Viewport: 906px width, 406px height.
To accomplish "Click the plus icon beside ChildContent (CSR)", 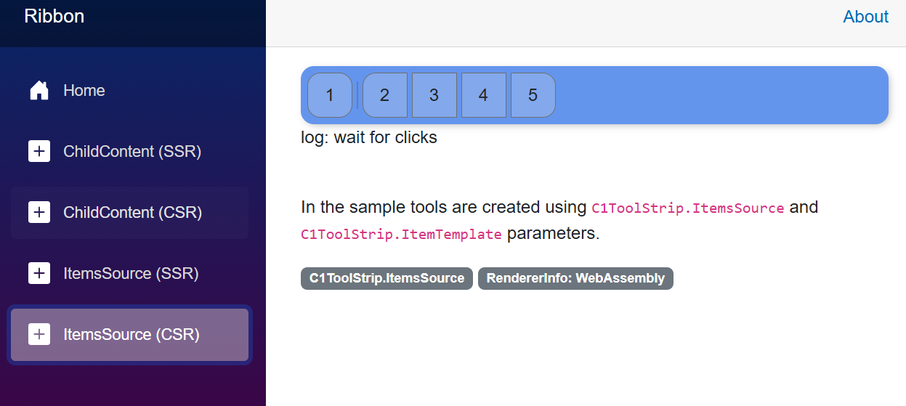I will coord(39,213).
